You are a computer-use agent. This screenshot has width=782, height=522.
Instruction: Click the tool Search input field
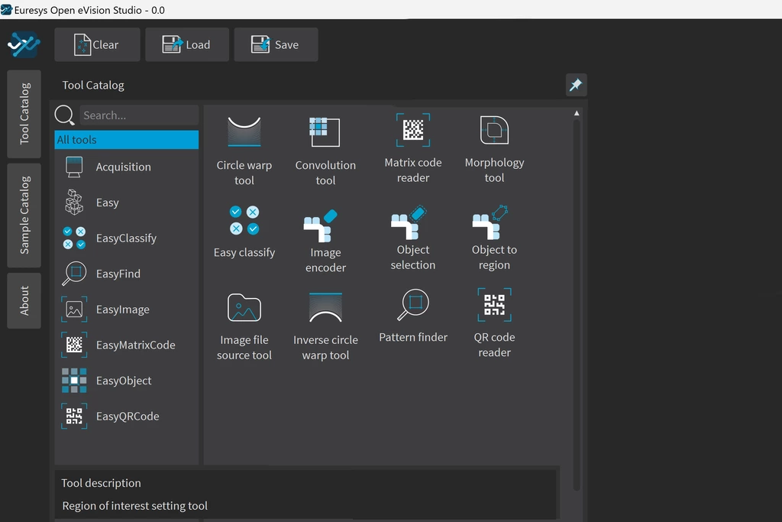pos(138,115)
